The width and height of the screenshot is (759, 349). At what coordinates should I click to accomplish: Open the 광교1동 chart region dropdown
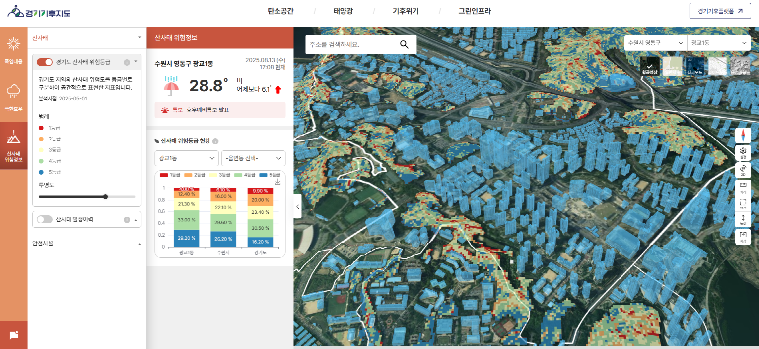[187, 158]
